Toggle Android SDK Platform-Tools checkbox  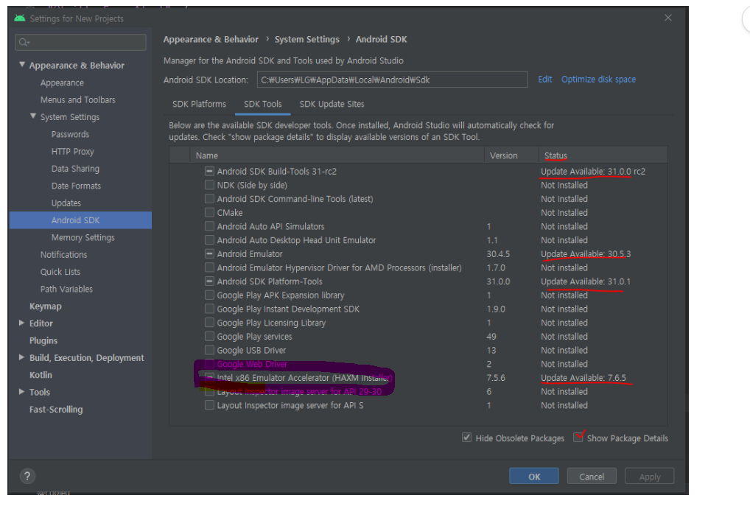209,281
